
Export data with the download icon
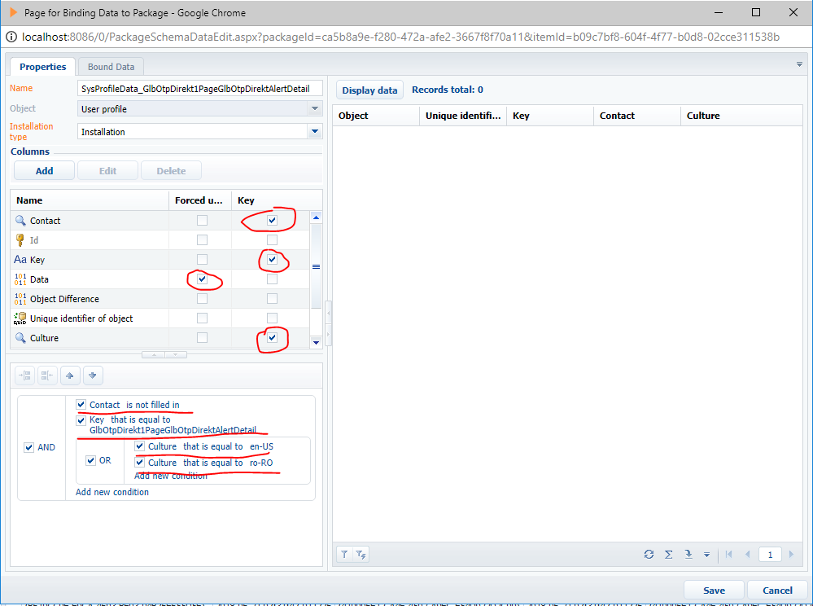tap(688, 554)
